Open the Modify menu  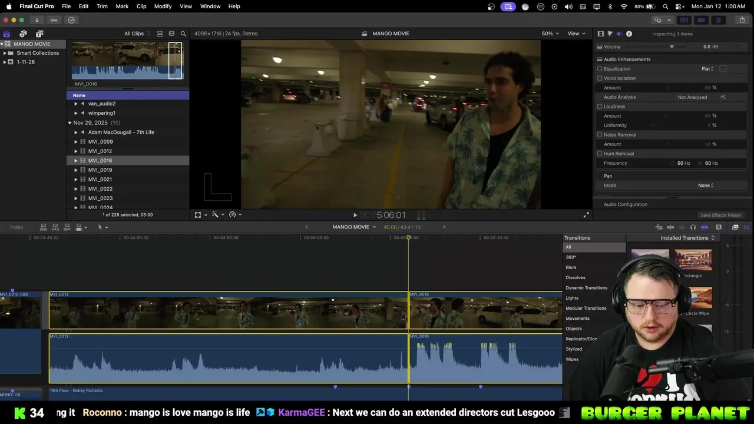163,6
